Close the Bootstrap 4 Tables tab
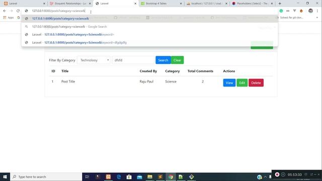This screenshot has width=322, height=181. (x=181, y=4)
